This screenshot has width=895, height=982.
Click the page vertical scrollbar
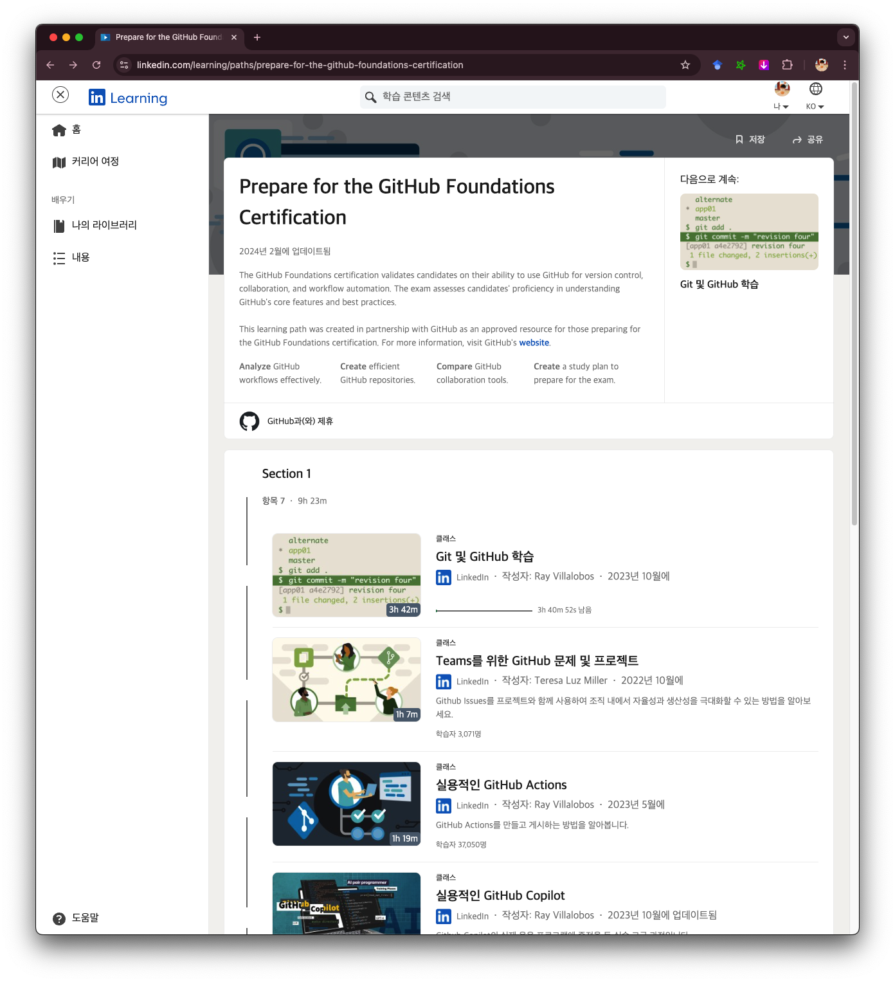click(854, 302)
